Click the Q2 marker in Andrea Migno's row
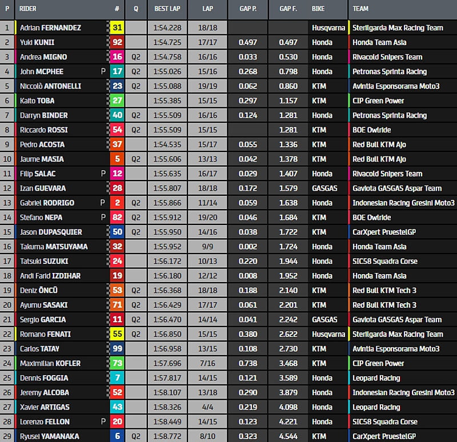 (x=136, y=57)
